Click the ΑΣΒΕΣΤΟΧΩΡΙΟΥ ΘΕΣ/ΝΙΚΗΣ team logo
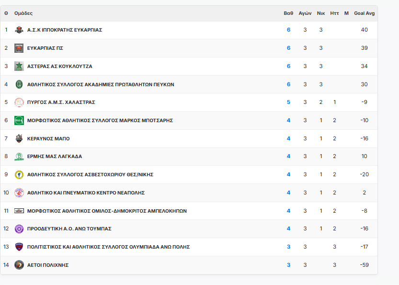Image resolution: width=399 pixels, height=285 pixels. [19, 174]
